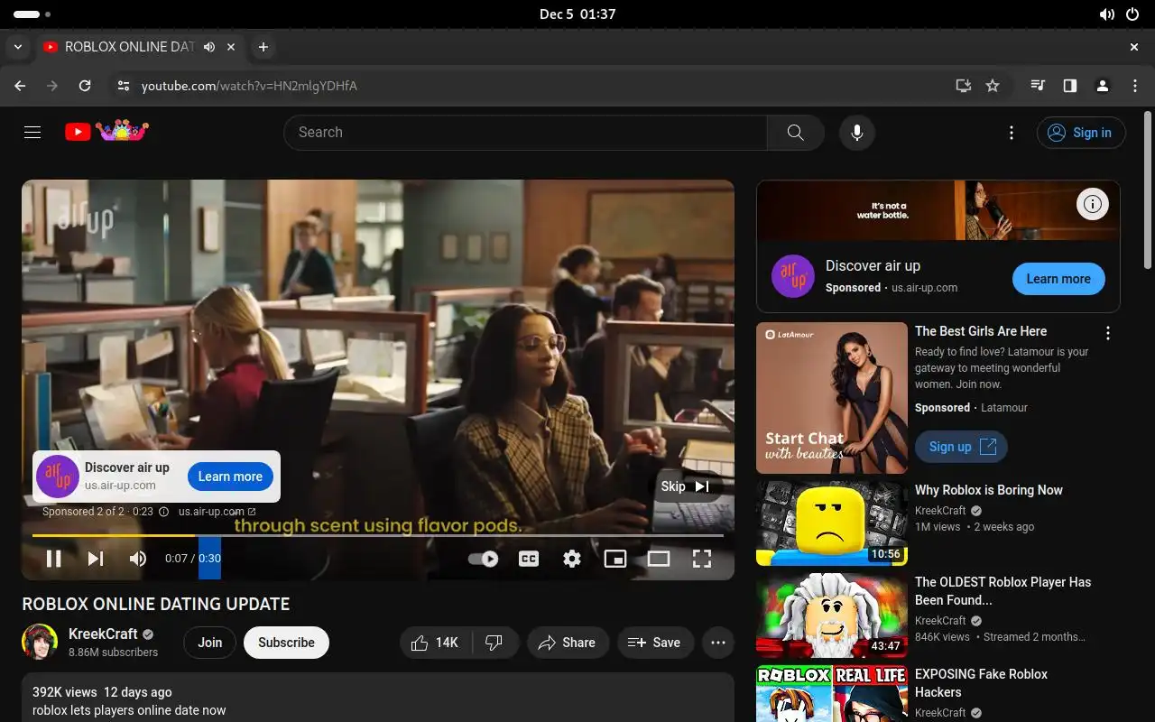Image resolution: width=1155 pixels, height=722 pixels.
Task: Open us.air-up.com link below the ad card
Action: (217, 512)
